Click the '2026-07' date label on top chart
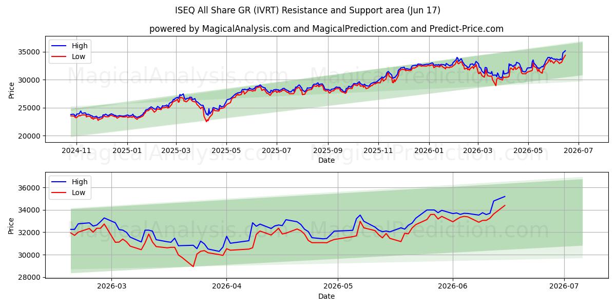This screenshot has width=616, height=308. pyautogui.click(x=579, y=151)
